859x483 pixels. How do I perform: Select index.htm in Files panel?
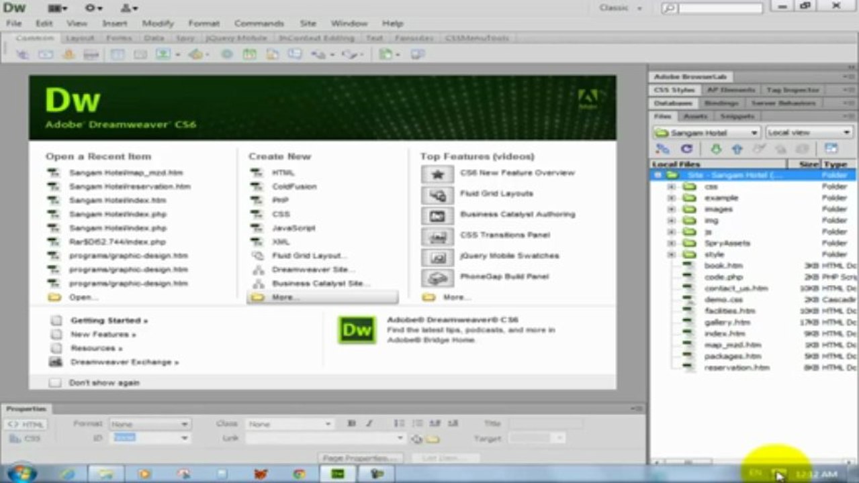click(724, 333)
